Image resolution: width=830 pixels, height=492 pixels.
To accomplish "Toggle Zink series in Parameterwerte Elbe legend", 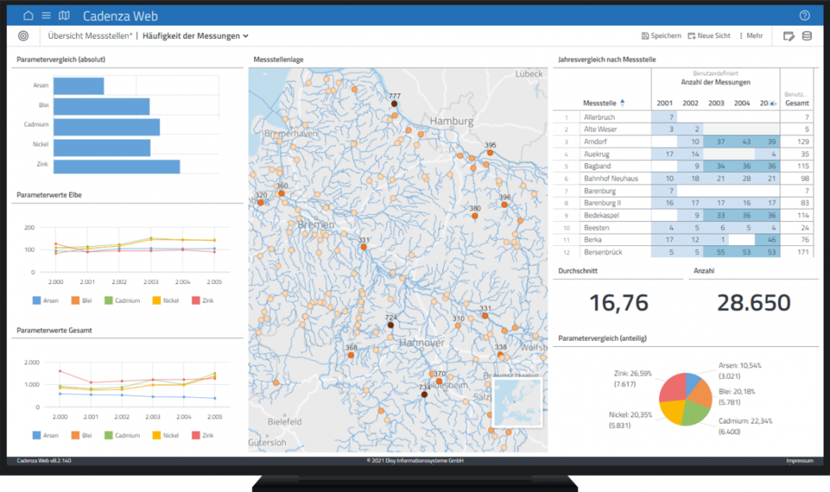I will point(202,300).
